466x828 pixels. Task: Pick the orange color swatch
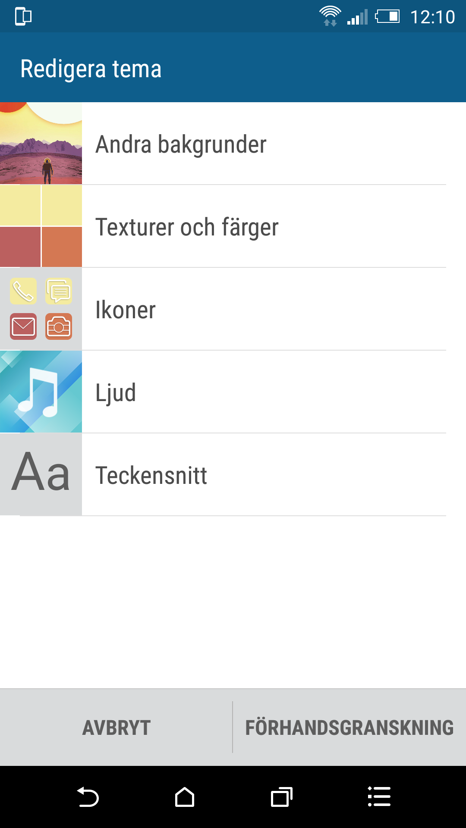point(62,247)
